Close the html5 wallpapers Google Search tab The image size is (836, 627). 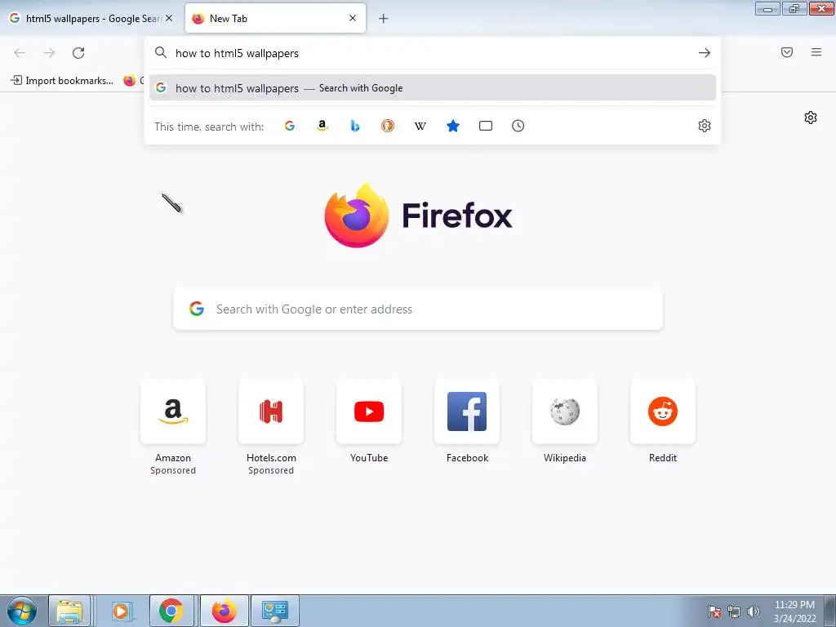point(169,18)
